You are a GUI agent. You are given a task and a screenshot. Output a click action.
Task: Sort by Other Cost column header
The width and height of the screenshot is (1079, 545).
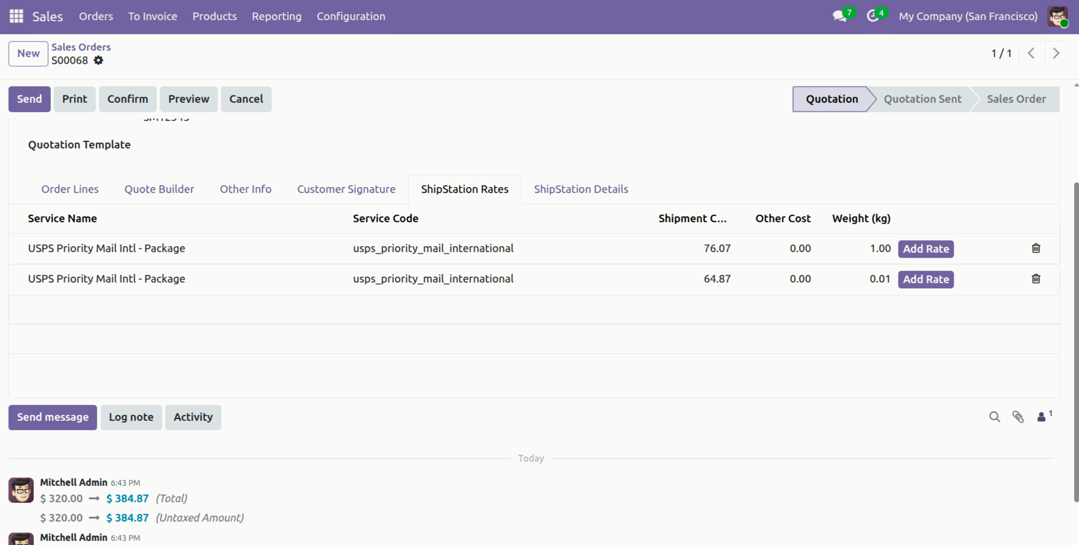(783, 219)
